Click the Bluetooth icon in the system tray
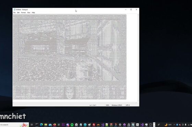The width and height of the screenshot is (192, 127). point(177,125)
